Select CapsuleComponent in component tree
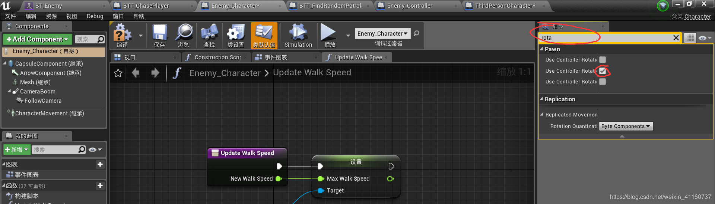Viewport: 715px width, 204px height. (x=49, y=64)
